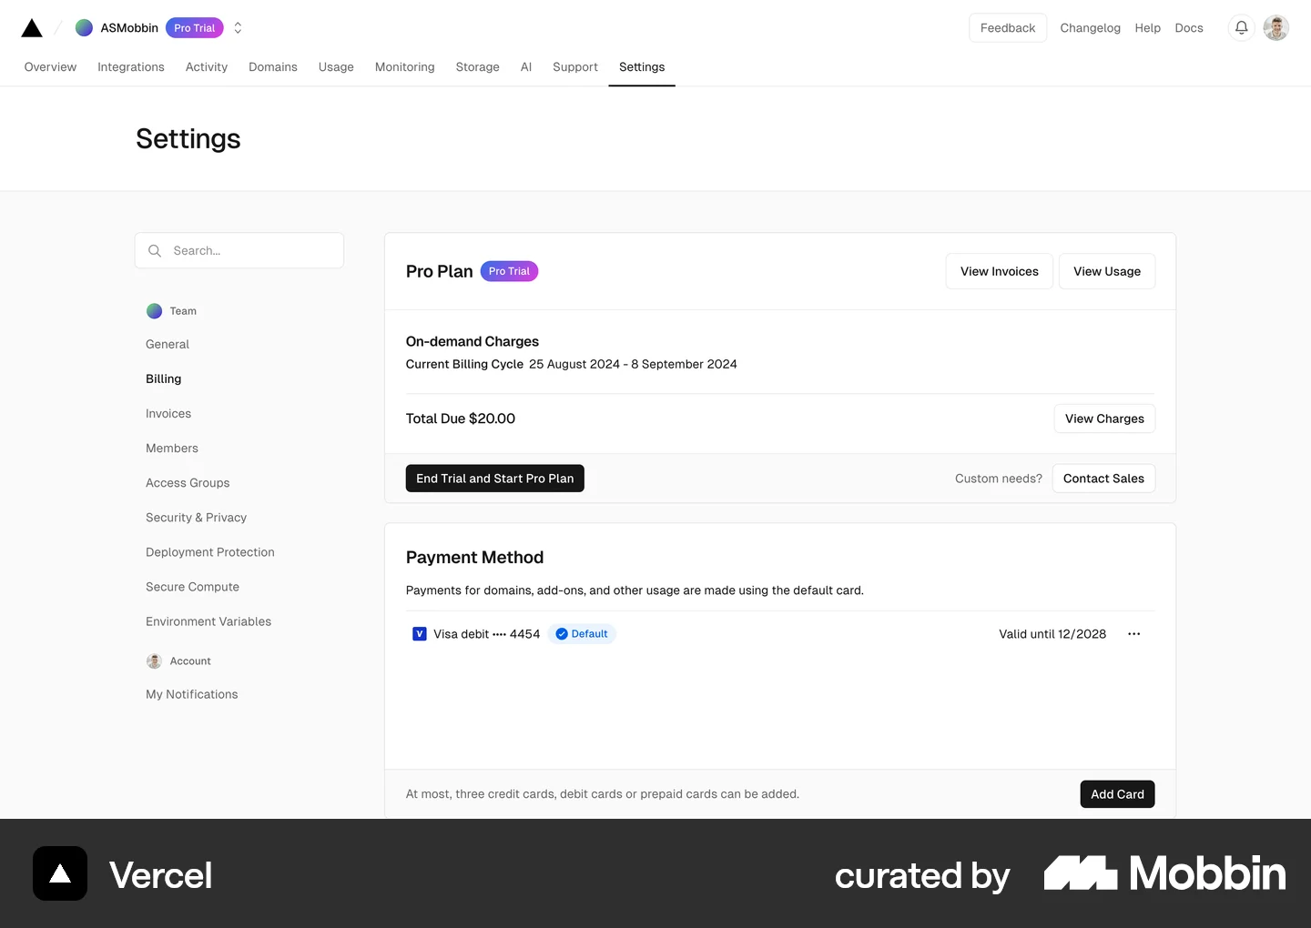
Task: Open Deployment Protection settings
Action: point(210,552)
